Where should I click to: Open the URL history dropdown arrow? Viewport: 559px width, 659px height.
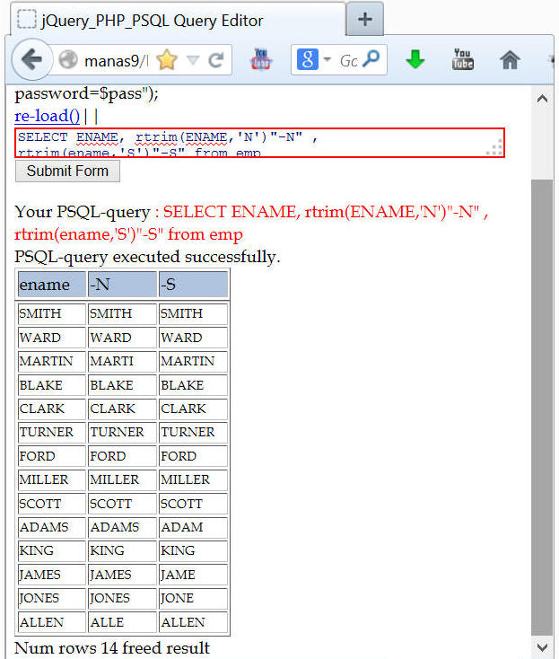(192, 60)
